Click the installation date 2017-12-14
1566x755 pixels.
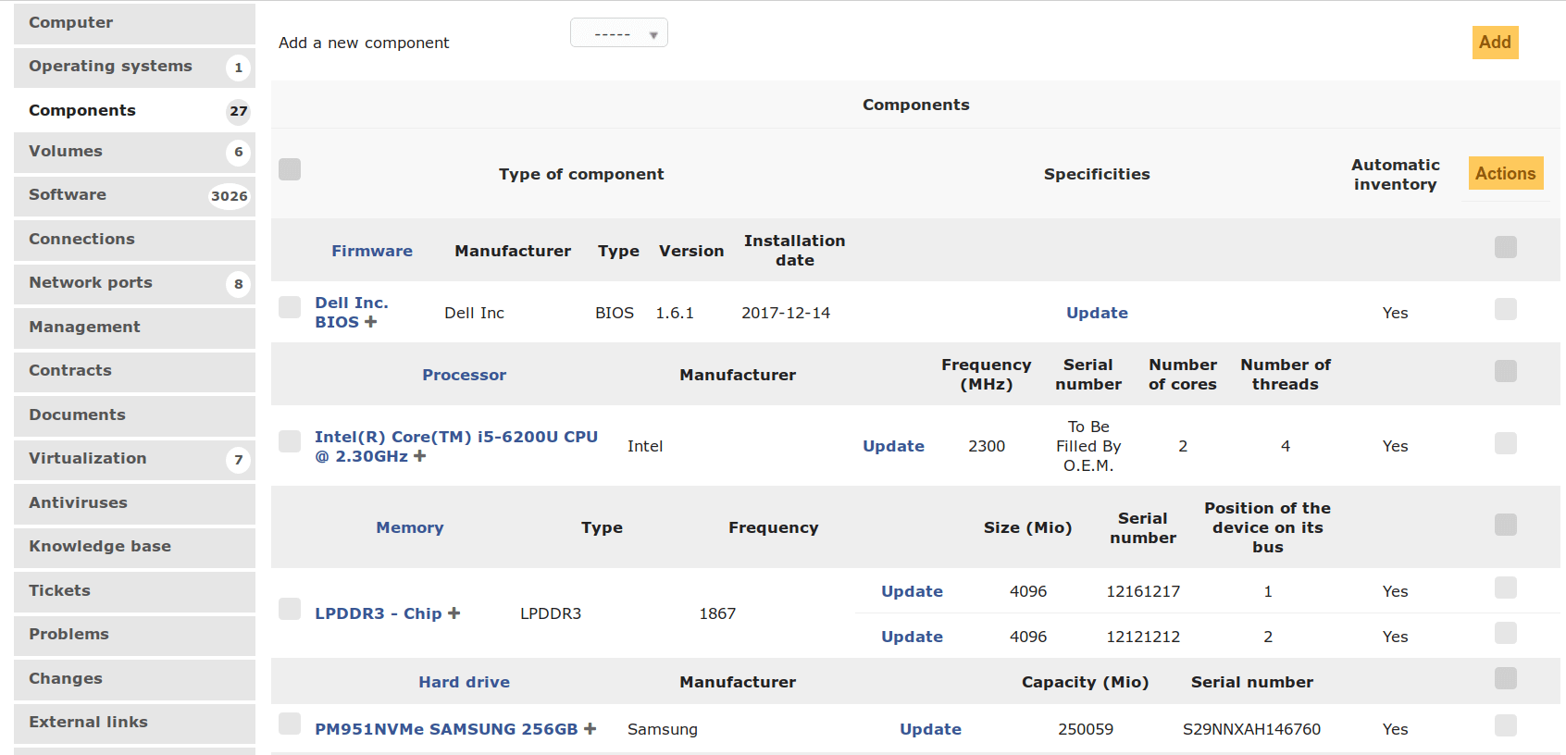click(x=786, y=313)
